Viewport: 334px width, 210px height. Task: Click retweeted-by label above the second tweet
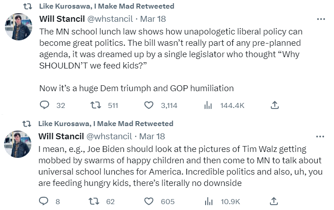click(106, 123)
